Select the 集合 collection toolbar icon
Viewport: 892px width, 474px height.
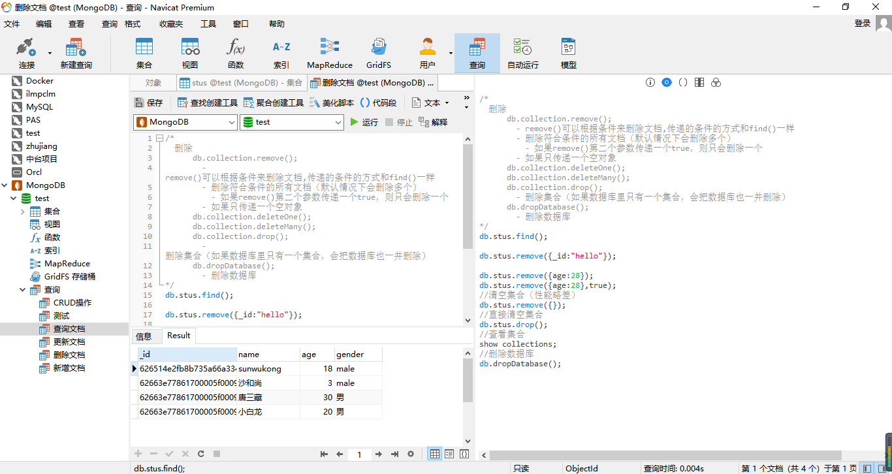144,53
